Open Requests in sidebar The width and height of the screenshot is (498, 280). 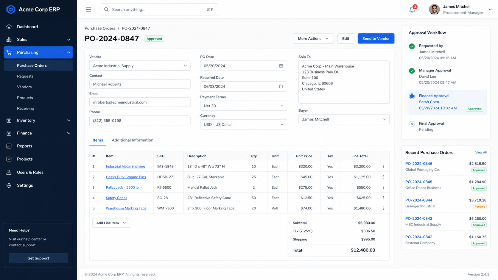(x=25, y=76)
